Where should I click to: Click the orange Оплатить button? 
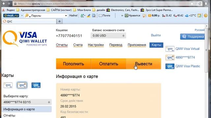pyautogui.click(x=108, y=64)
